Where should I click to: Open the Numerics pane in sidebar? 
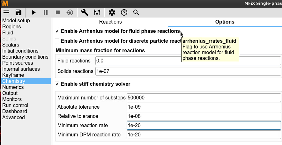(13, 87)
